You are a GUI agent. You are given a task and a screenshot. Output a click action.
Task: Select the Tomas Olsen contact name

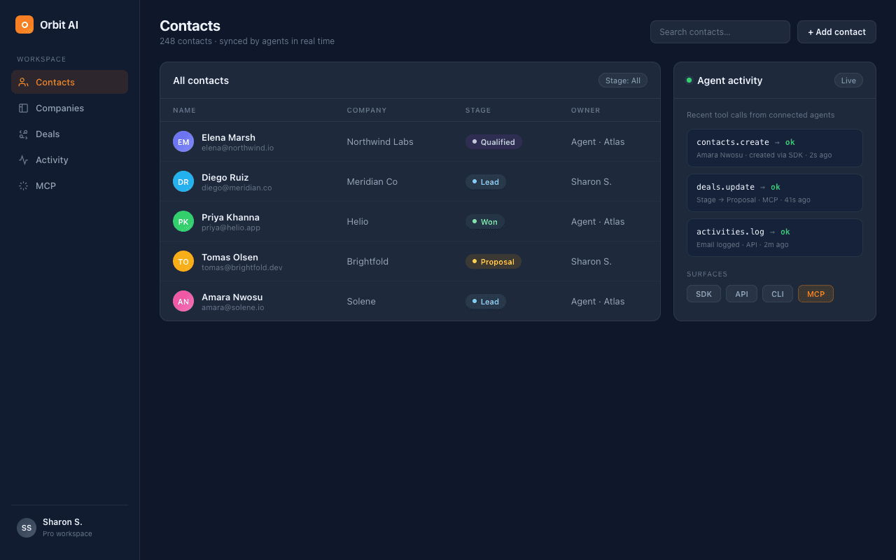click(230, 257)
